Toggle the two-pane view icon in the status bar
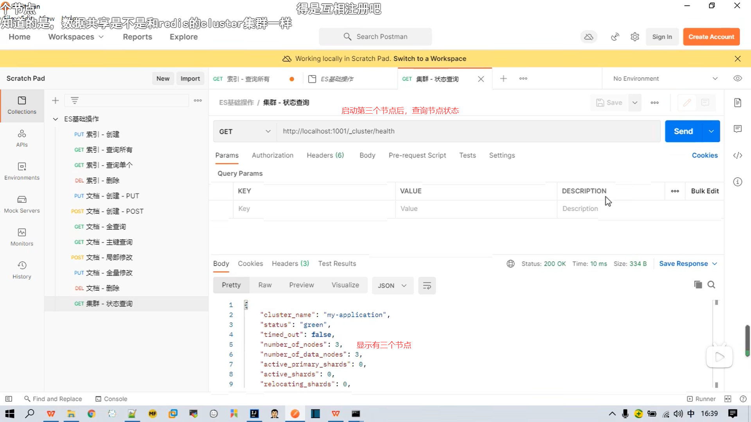The height and width of the screenshot is (422, 751). (x=728, y=399)
